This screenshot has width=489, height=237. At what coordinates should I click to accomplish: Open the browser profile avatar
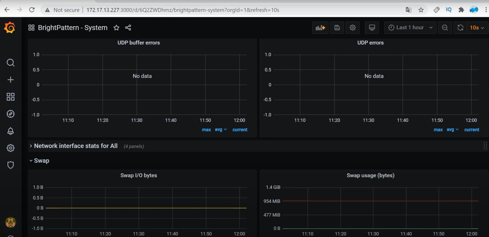coord(474,10)
